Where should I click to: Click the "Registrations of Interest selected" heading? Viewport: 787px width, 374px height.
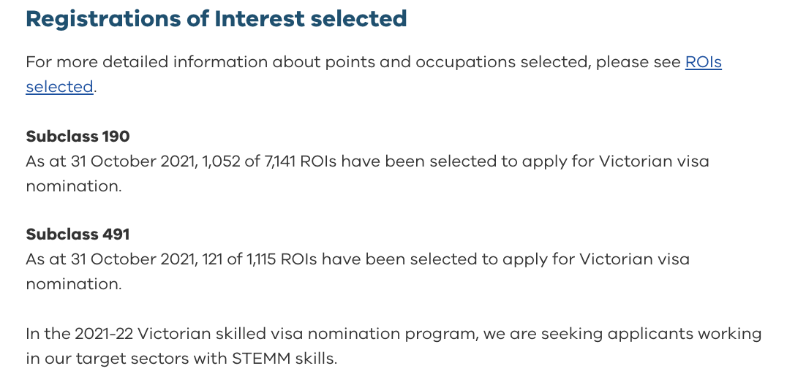coord(216,19)
